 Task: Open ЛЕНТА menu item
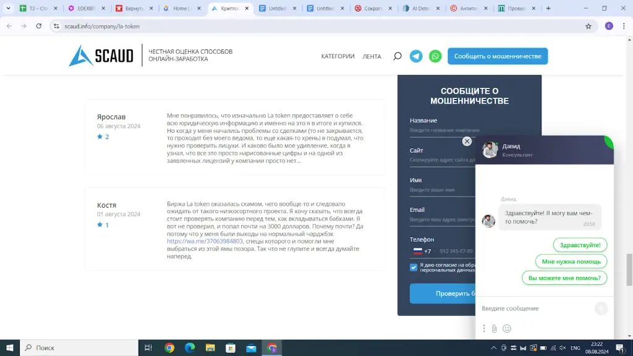coord(372,56)
